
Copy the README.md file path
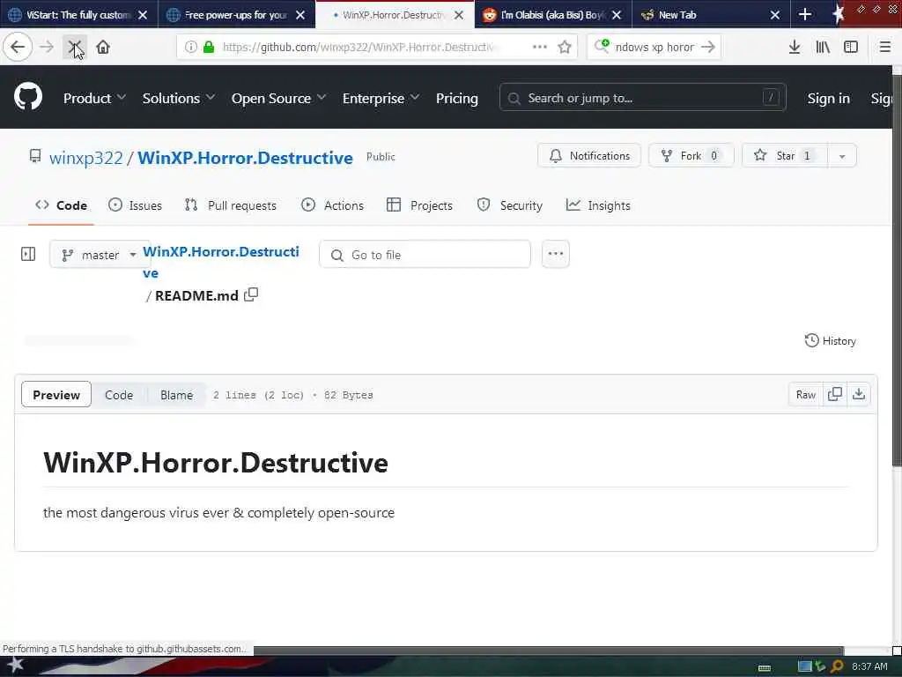[x=251, y=294]
